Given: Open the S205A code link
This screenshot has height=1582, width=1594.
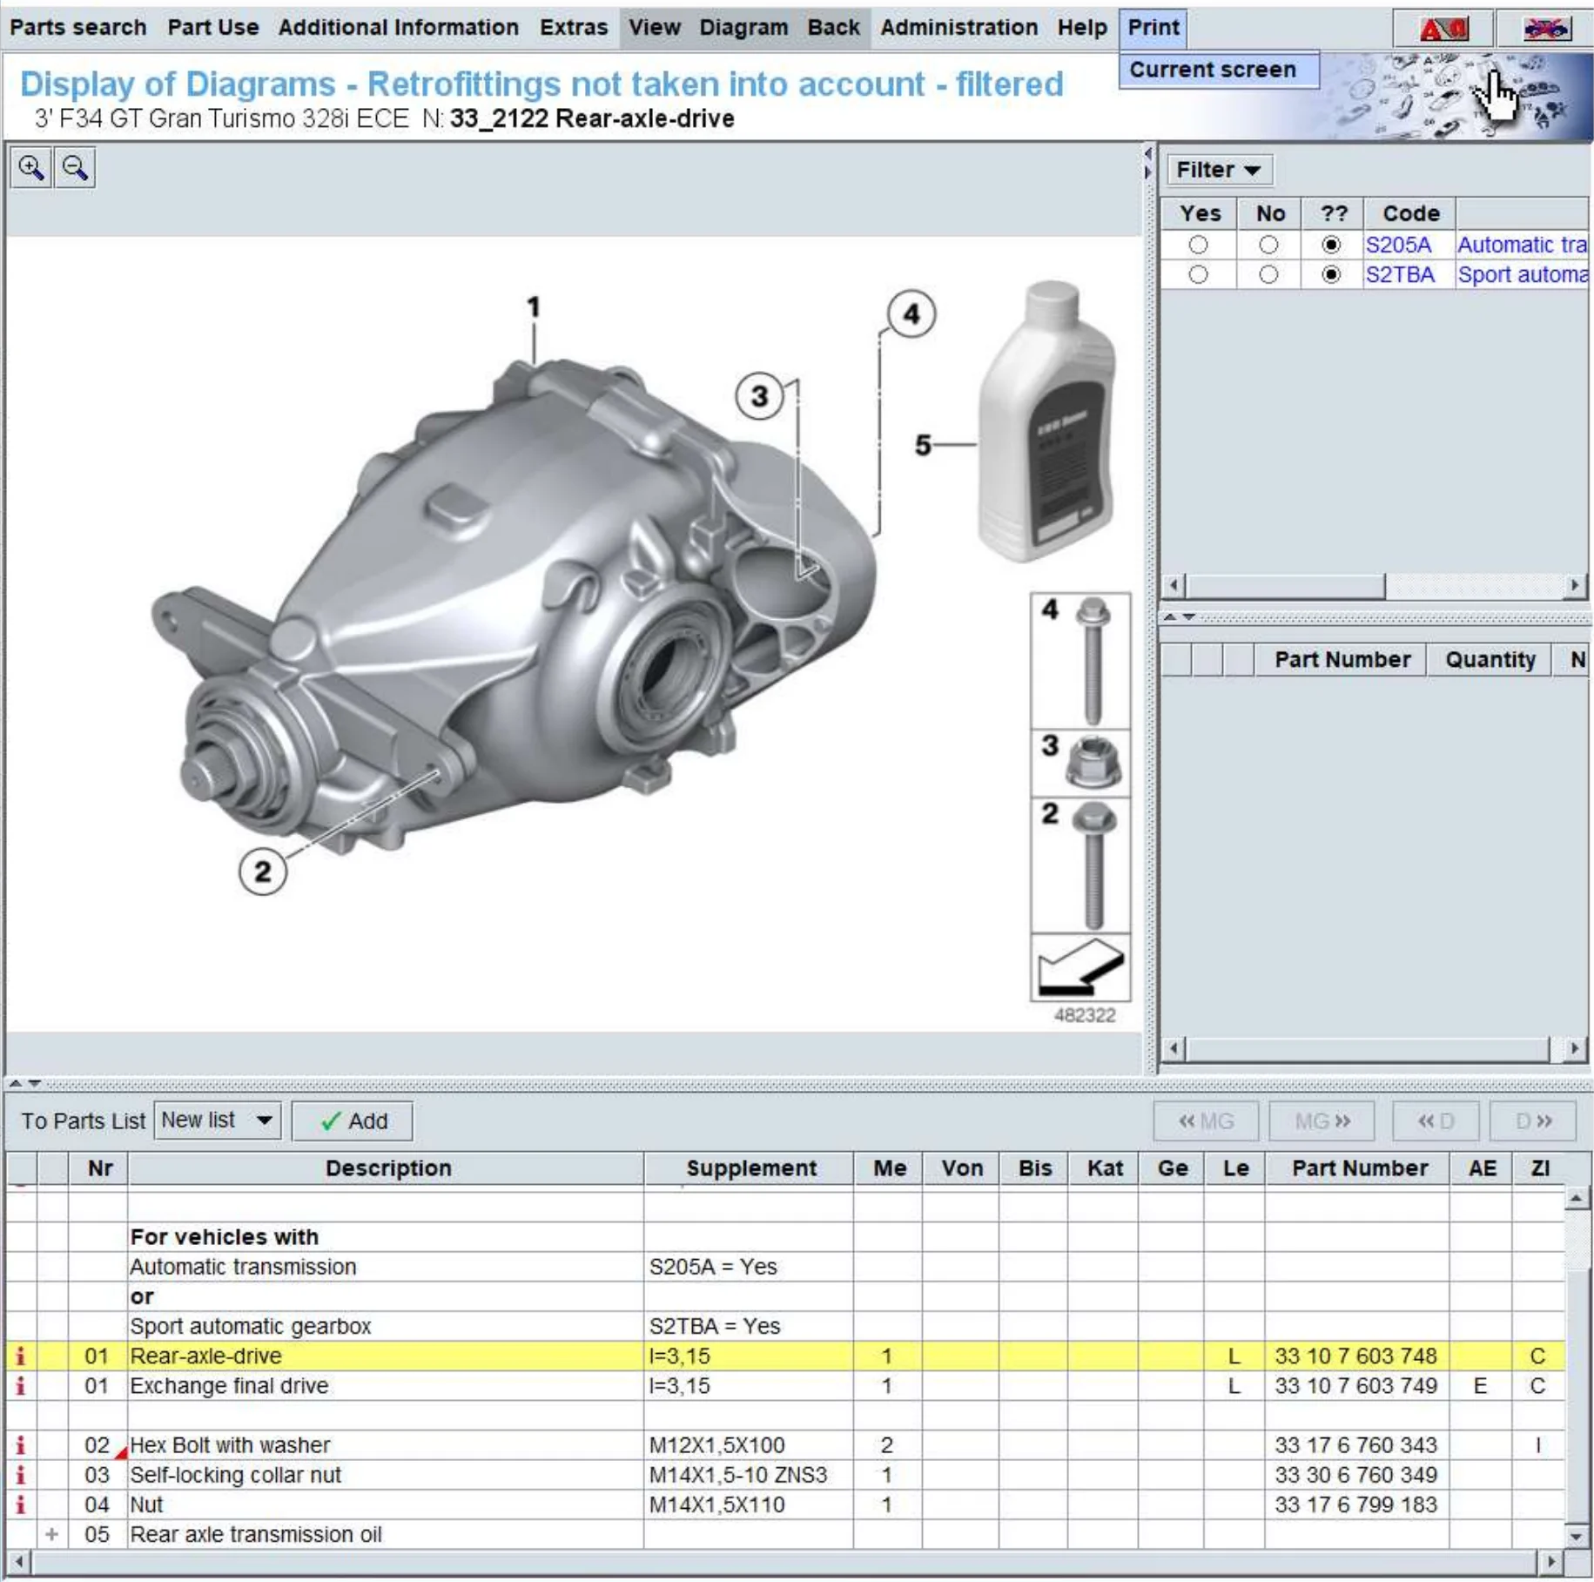Looking at the screenshot, I should point(1397,245).
